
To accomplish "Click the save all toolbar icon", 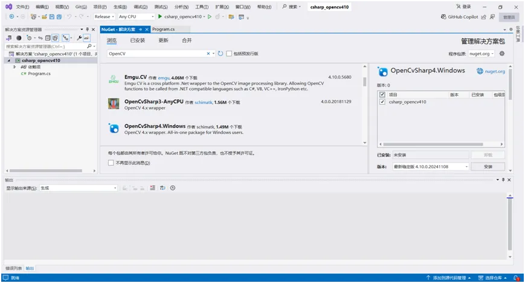I will click(59, 16).
